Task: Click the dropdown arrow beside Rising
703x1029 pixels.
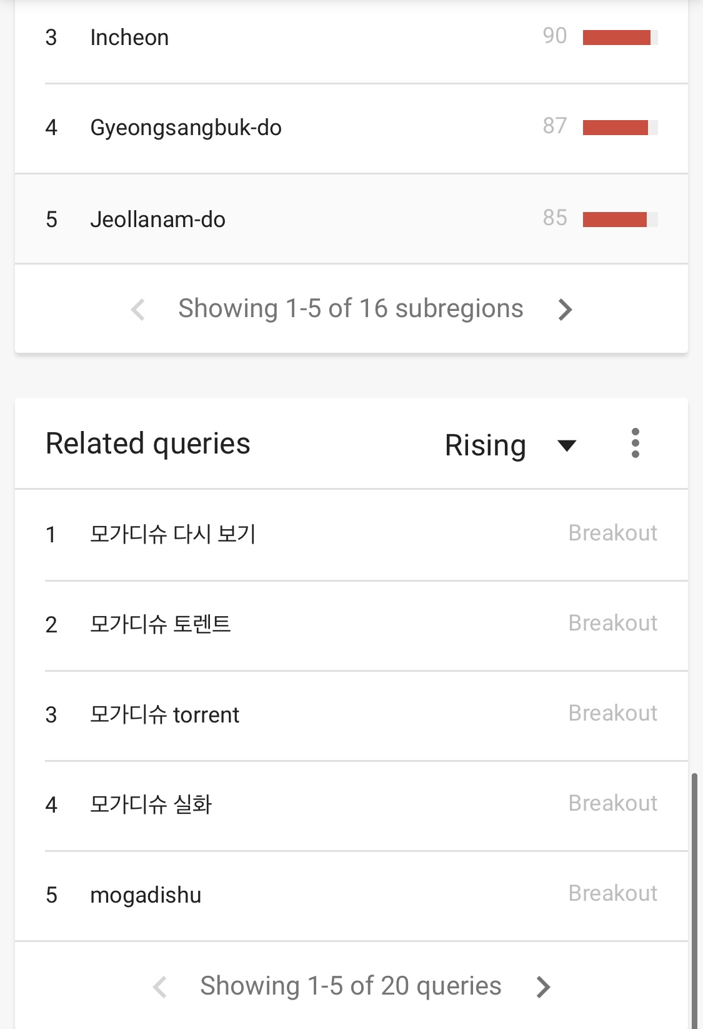Action: (566, 445)
